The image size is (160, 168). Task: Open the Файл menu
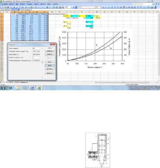[6, 4]
